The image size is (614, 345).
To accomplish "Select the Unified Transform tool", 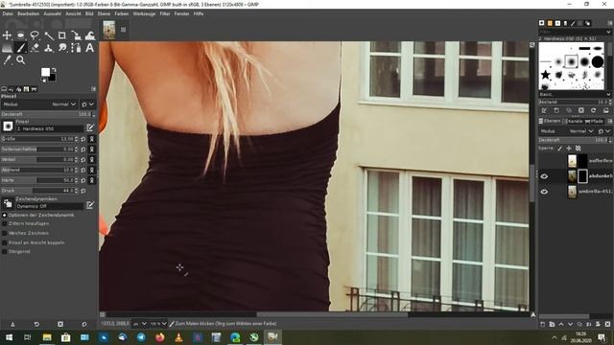I will tap(76, 35).
